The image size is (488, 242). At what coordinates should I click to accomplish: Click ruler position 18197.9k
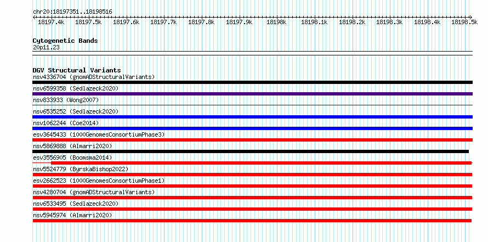click(239, 22)
